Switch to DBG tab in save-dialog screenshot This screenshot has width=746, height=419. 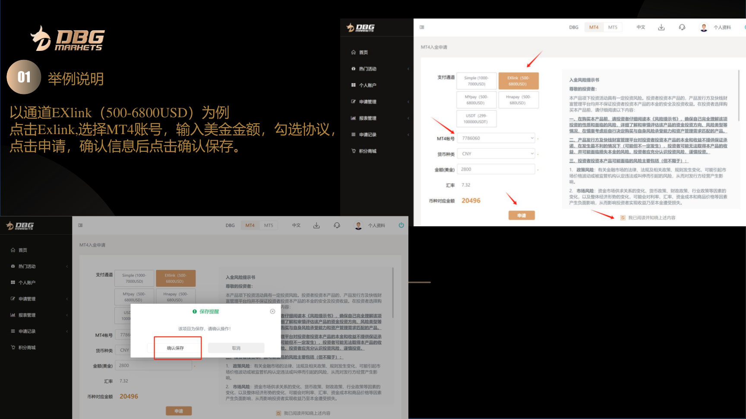[230, 225]
